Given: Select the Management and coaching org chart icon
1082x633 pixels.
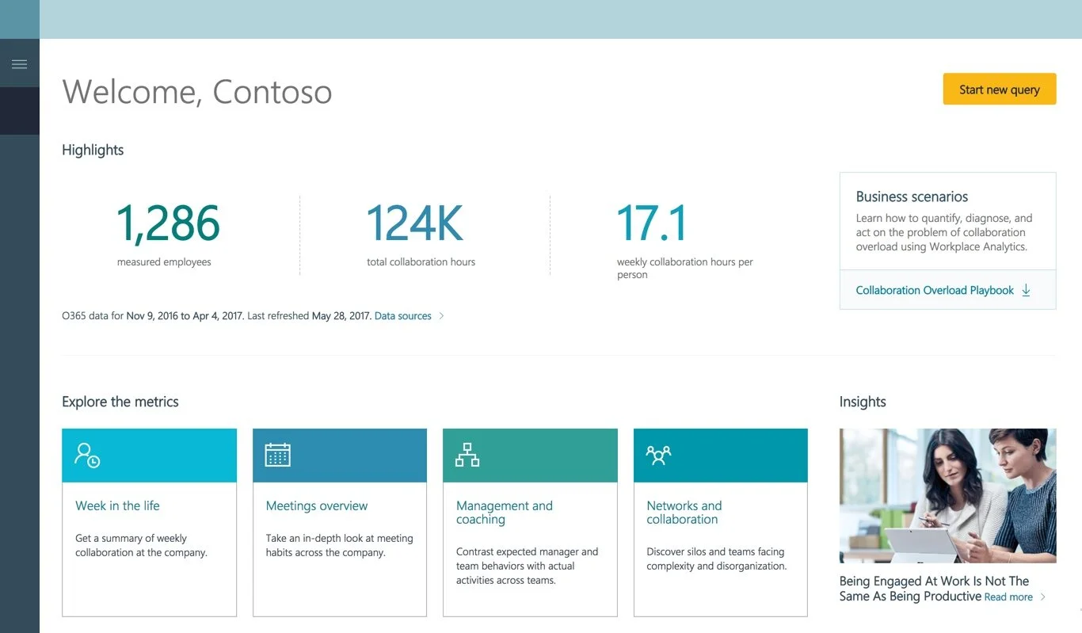Looking at the screenshot, I should pyautogui.click(x=467, y=454).
